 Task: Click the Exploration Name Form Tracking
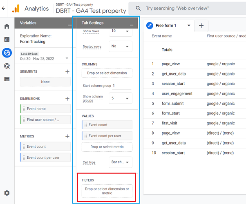(33, 42)
